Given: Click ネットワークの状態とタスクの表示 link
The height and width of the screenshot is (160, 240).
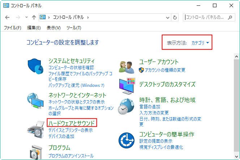Looking at the screenshot, I should [x=77, y=102].
